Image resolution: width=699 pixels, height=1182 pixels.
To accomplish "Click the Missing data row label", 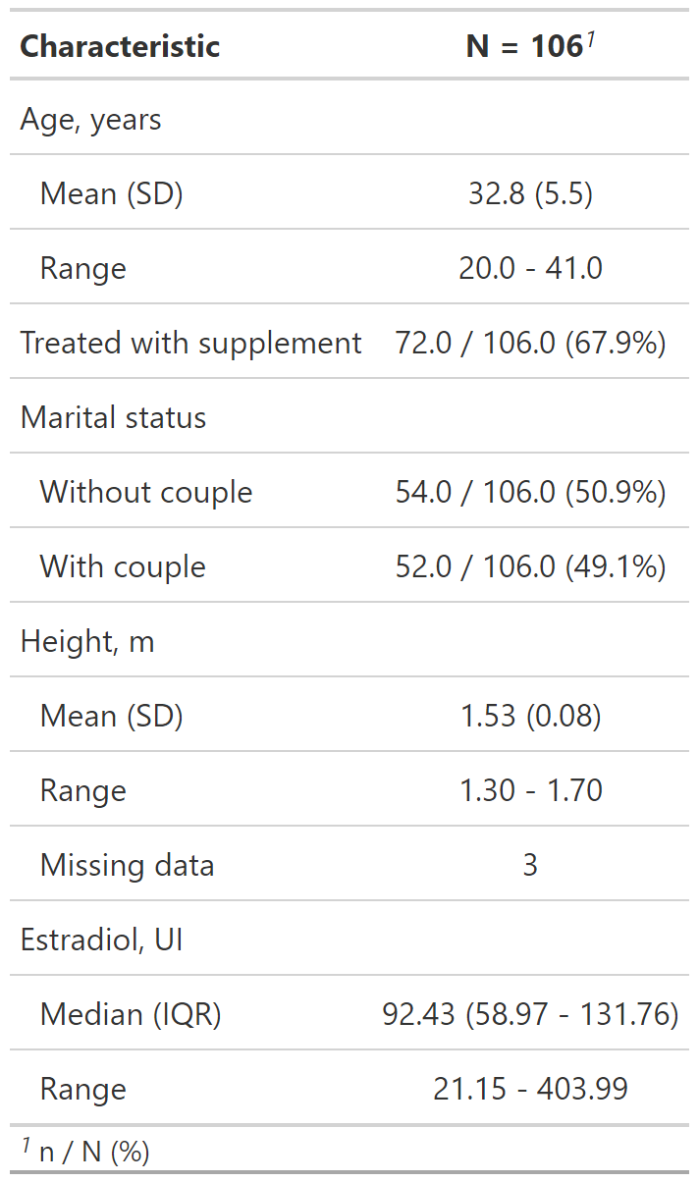I will click(x=127, y=866).
